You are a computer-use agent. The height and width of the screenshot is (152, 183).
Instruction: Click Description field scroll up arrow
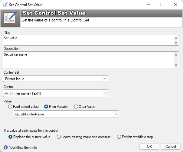pos(176,55)
